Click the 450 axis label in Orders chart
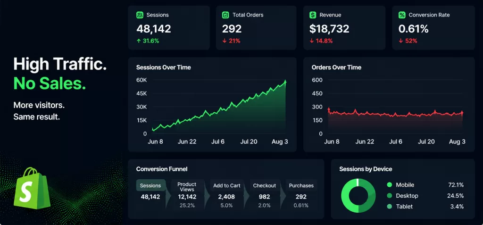 (317, 93)
